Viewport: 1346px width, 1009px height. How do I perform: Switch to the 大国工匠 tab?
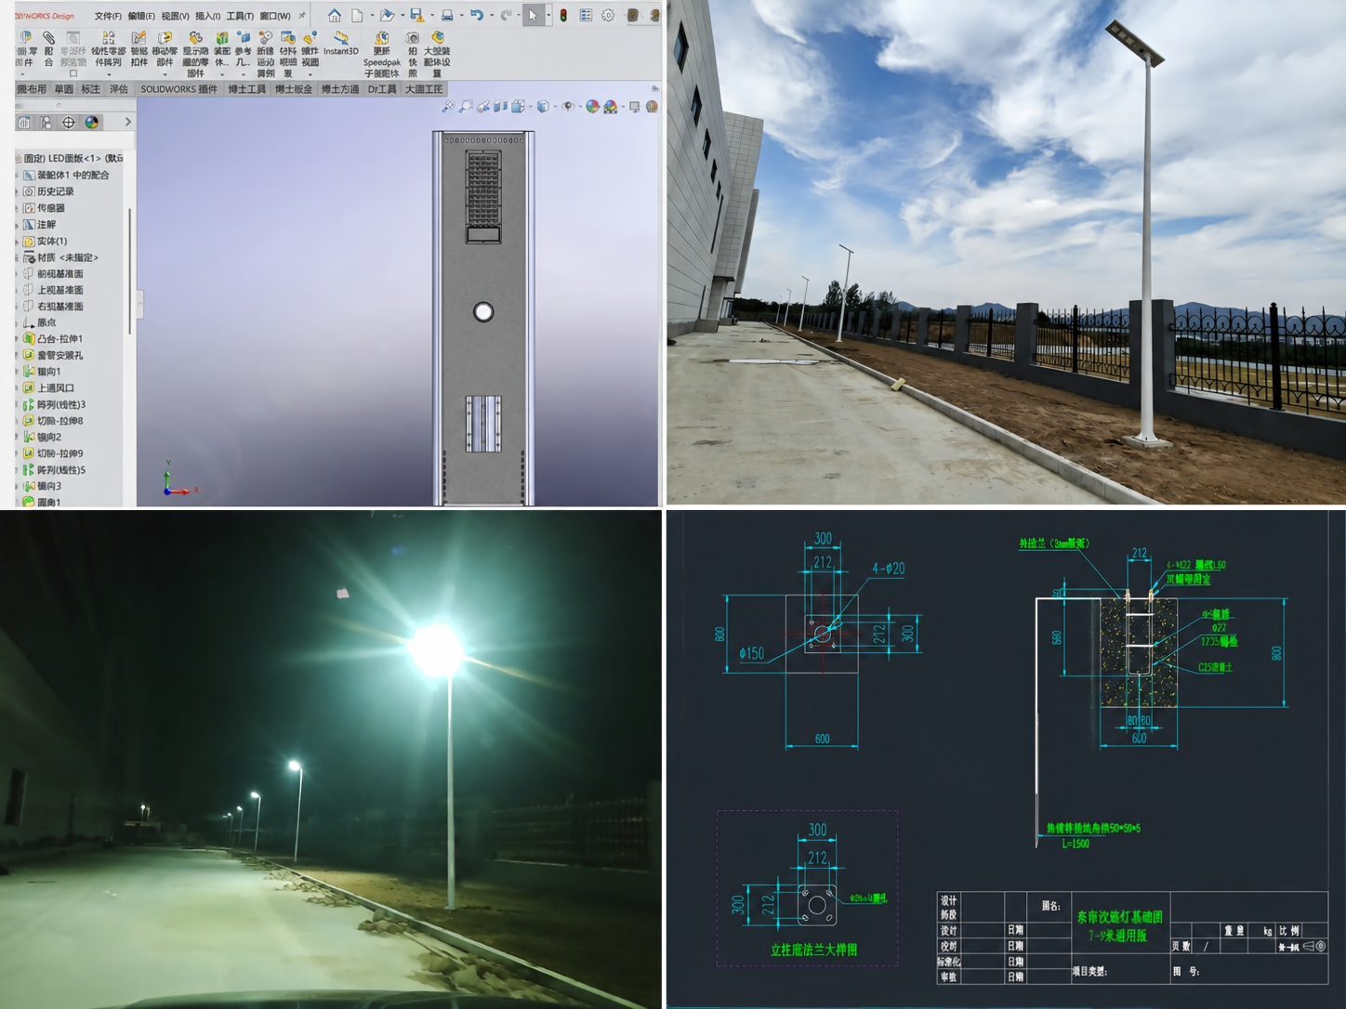pos(424,89)
